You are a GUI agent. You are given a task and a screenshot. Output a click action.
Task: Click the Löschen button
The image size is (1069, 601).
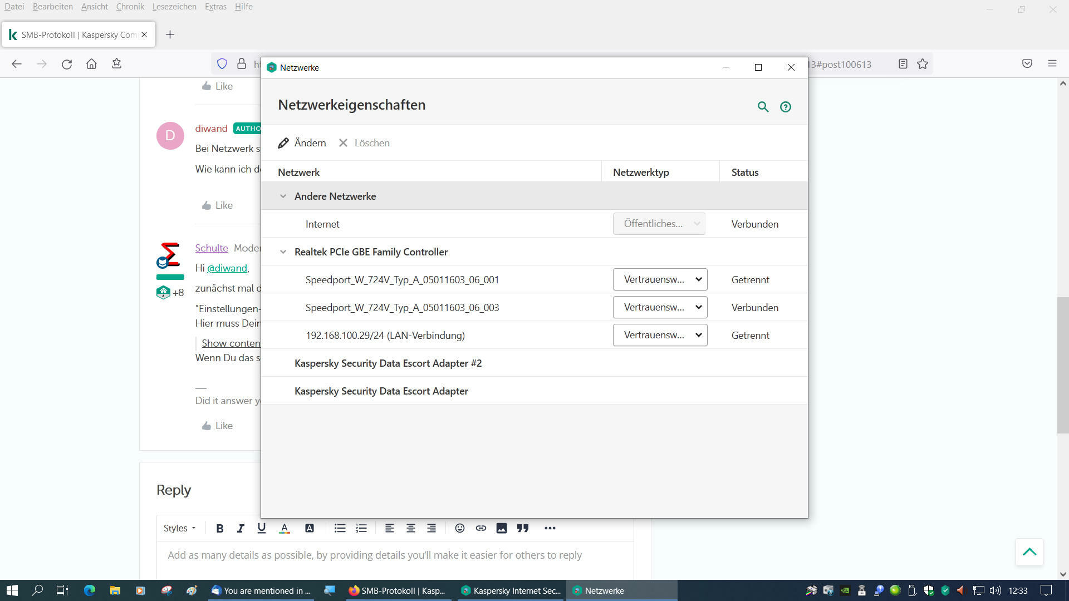point(364,143)
